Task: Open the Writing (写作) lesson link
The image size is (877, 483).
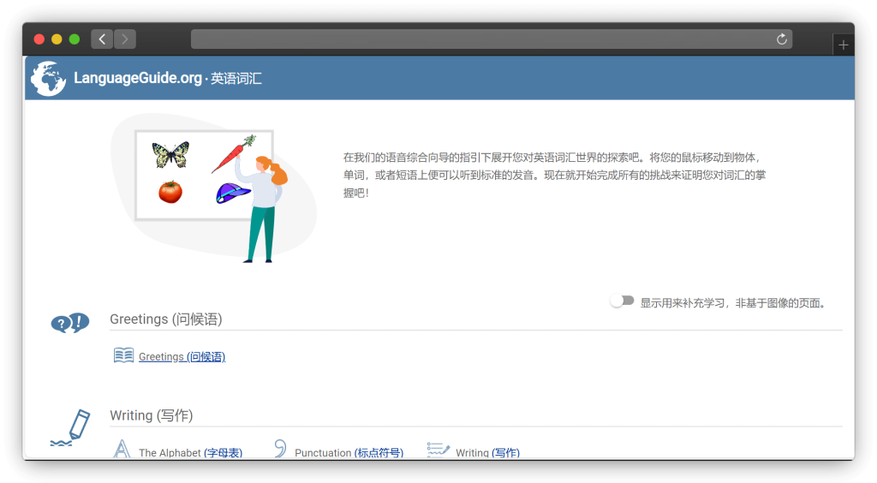Action: [487, 453]
